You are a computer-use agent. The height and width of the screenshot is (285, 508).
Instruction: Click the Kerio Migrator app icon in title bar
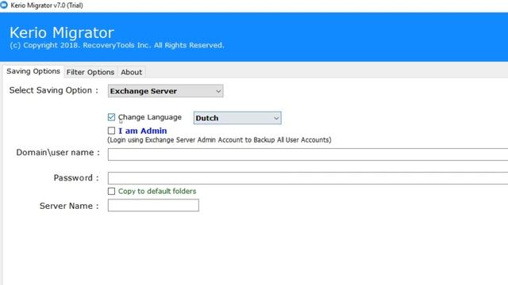click(x=3, y=5)
